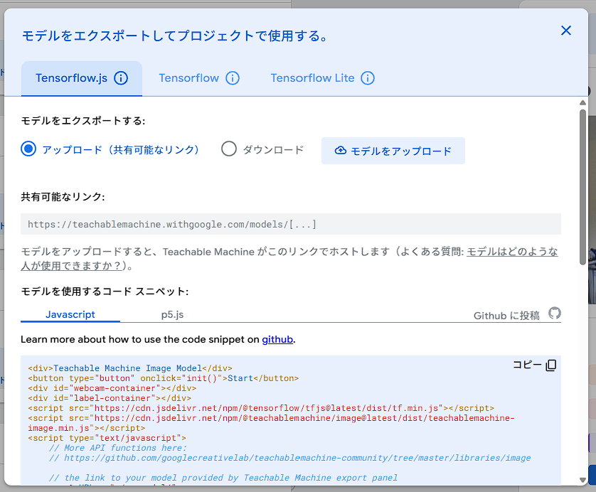Click the label-container div code line
Screen dimensions: 596x492
[110, 398]
